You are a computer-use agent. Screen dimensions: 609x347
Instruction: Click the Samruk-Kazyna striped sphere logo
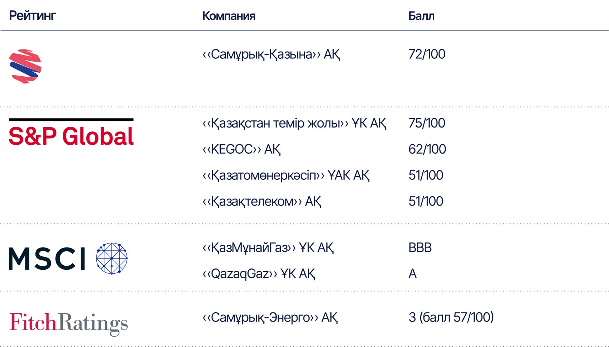click(25, 67)
